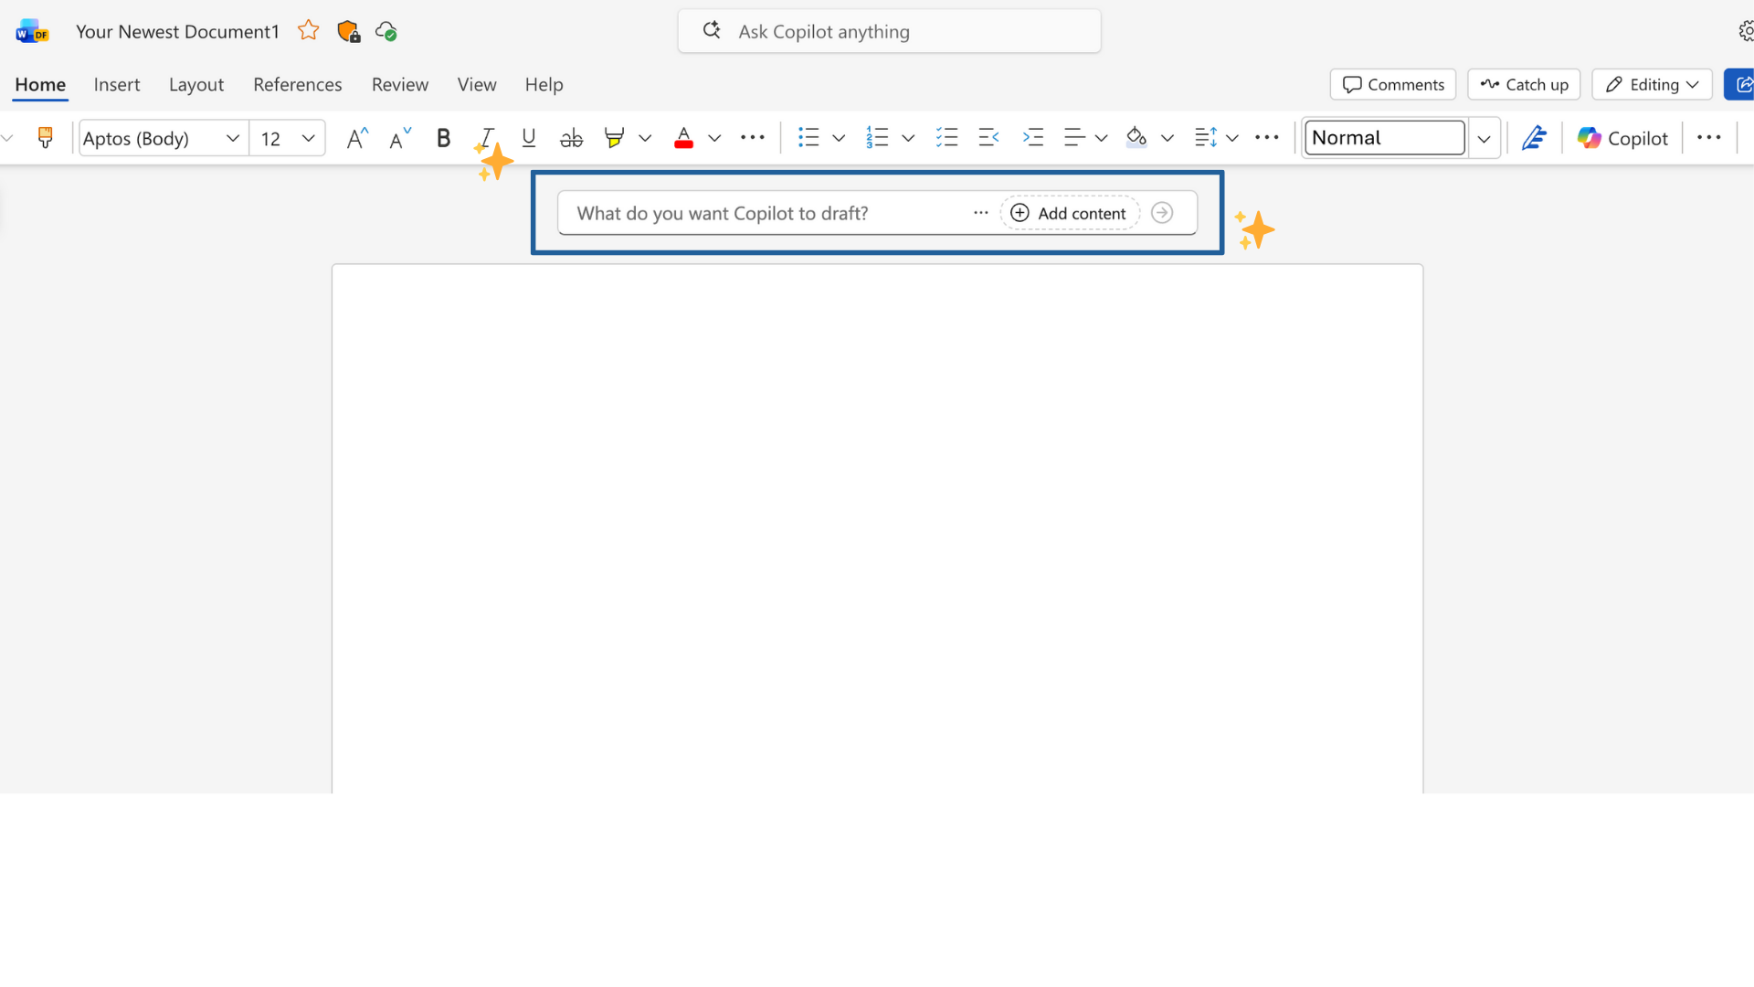The image size is (1754, 987).
Task: Expand the Aptos (Body) font dropdown
Action: pyautogui.click(x=232, y=138)
